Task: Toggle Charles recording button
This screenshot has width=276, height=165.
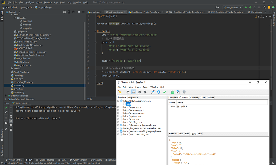Action: (128, 92)
